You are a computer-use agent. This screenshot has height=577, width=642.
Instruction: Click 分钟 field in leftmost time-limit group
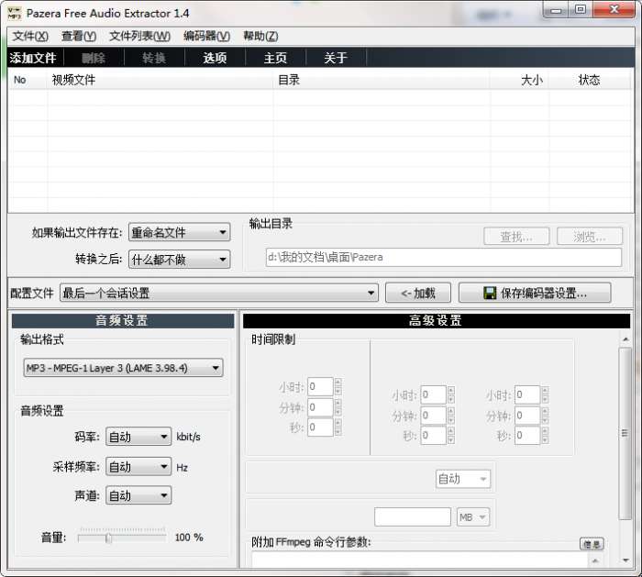point(320,407)
